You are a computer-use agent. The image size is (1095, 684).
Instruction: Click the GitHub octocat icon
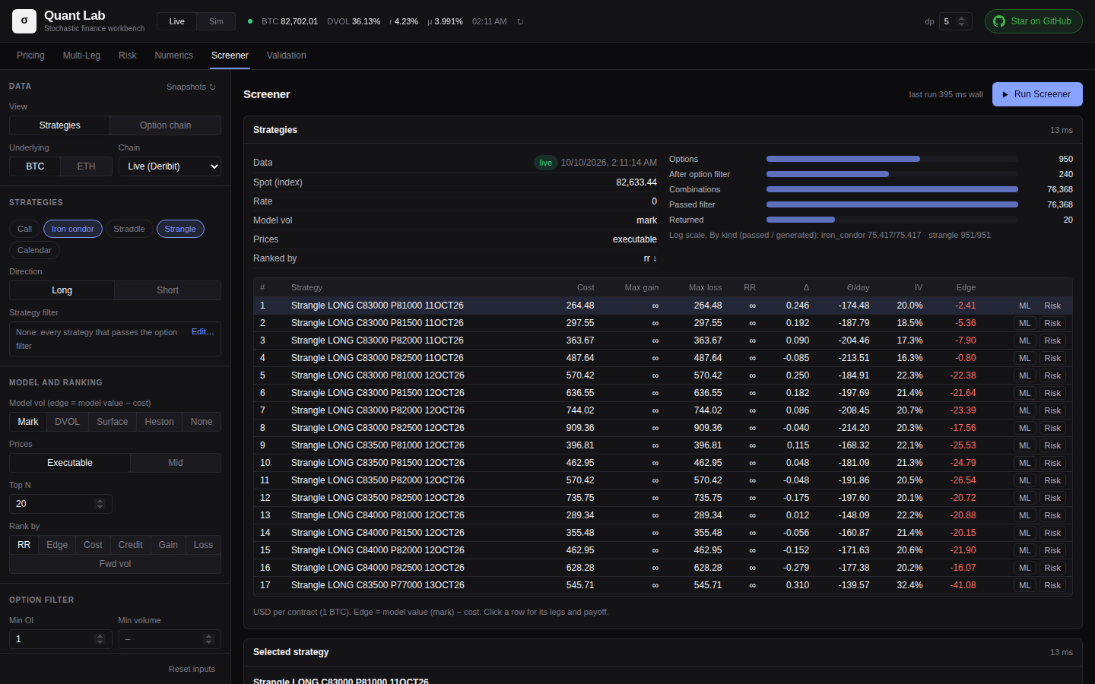(x=999, y=21)
